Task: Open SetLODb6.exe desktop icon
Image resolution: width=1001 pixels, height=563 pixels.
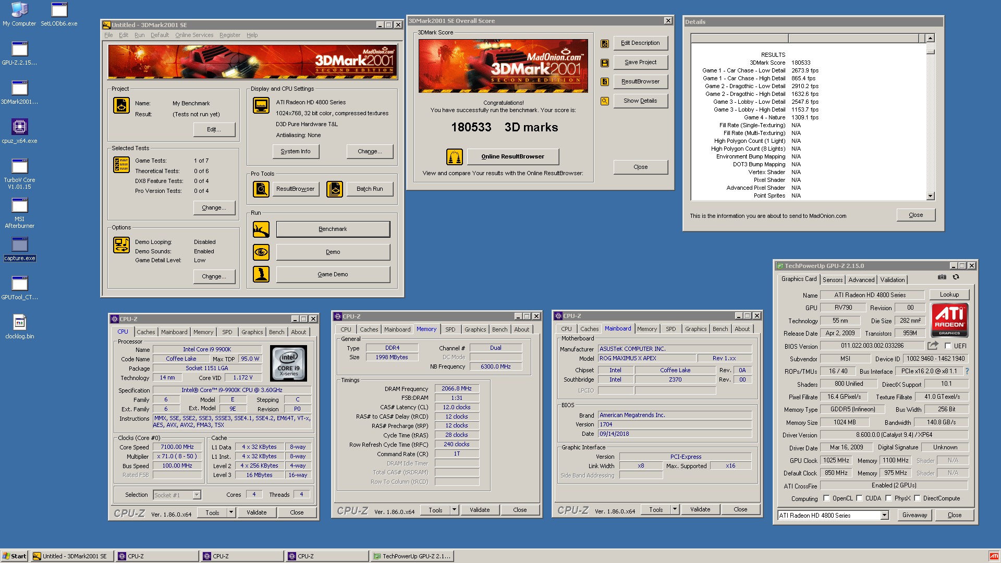Action: pyautogui.click(x=59, y=15)
